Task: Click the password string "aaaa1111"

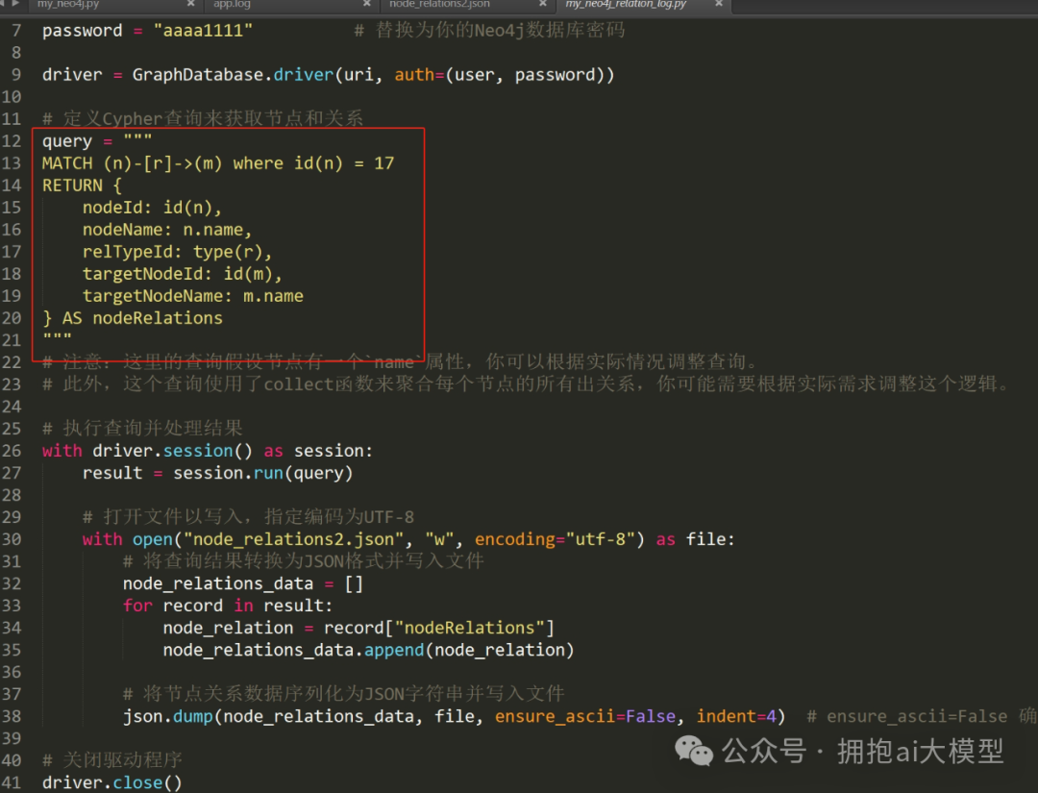Action: tap(203, 30)
